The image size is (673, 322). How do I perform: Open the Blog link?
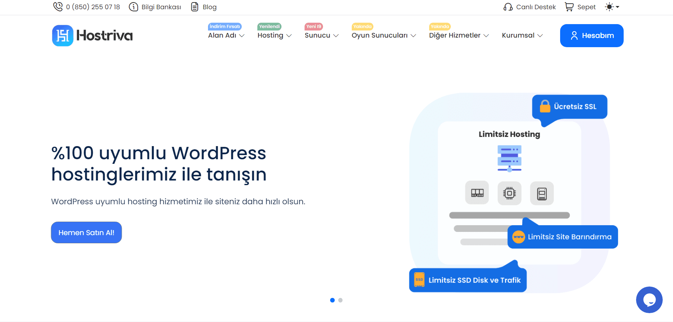tap(204, 7)
